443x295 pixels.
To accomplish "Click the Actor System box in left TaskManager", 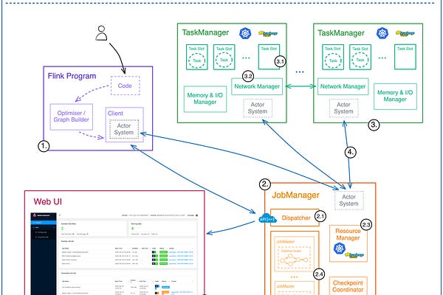I will coord(258,108).
